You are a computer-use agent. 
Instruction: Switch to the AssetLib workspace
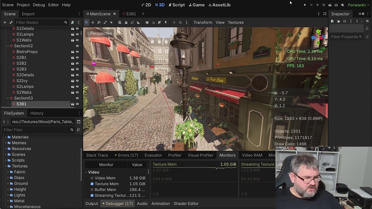pos(219,5)
